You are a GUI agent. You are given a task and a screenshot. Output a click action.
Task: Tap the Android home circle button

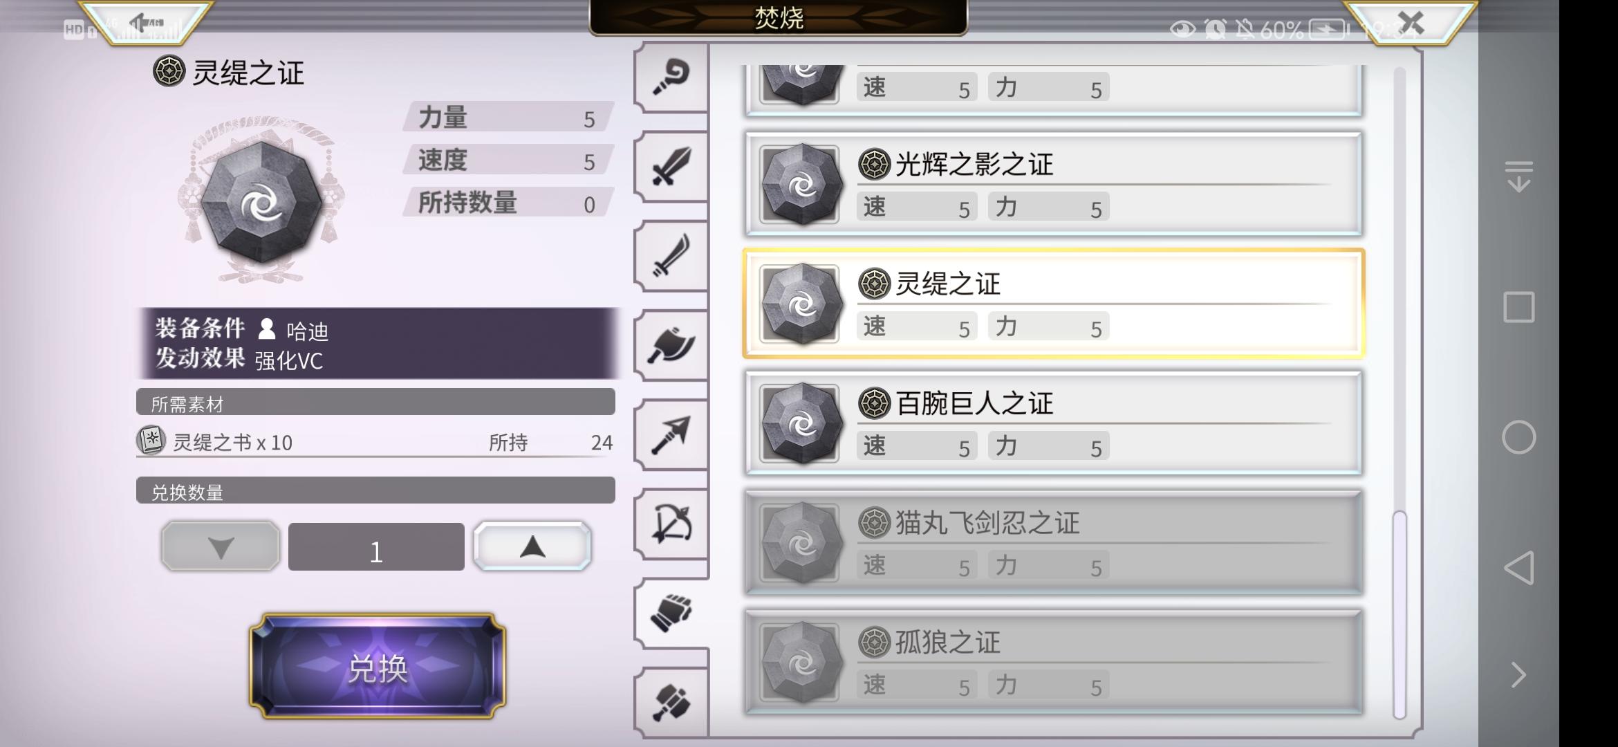pyautogui.click(x=1519, y=437)
